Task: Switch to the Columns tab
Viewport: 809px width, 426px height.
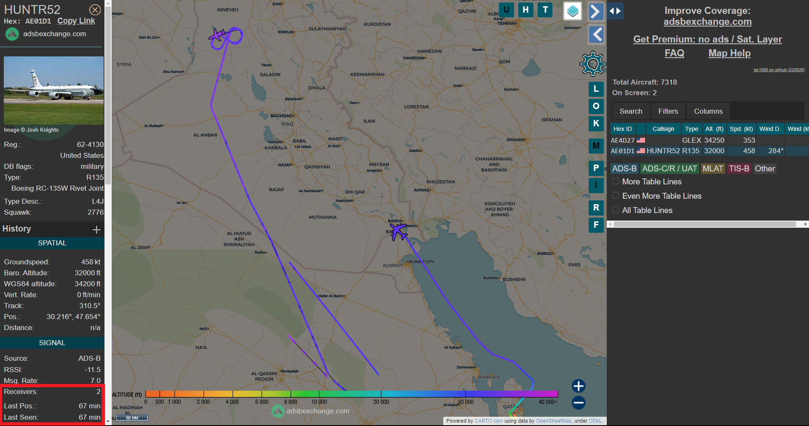Action: coord(708,111)
